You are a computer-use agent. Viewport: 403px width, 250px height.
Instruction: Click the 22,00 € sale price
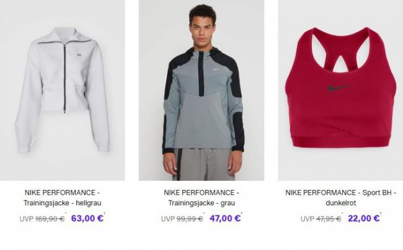click(364, 218)
